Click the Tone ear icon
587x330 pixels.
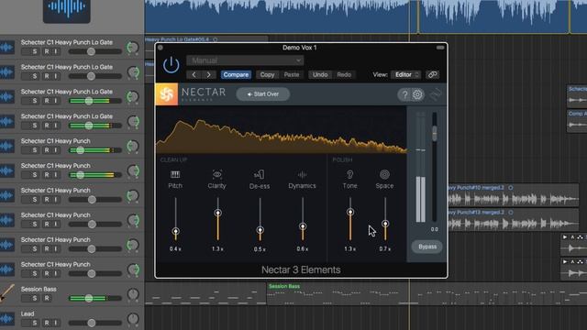(x=350, y=174)
